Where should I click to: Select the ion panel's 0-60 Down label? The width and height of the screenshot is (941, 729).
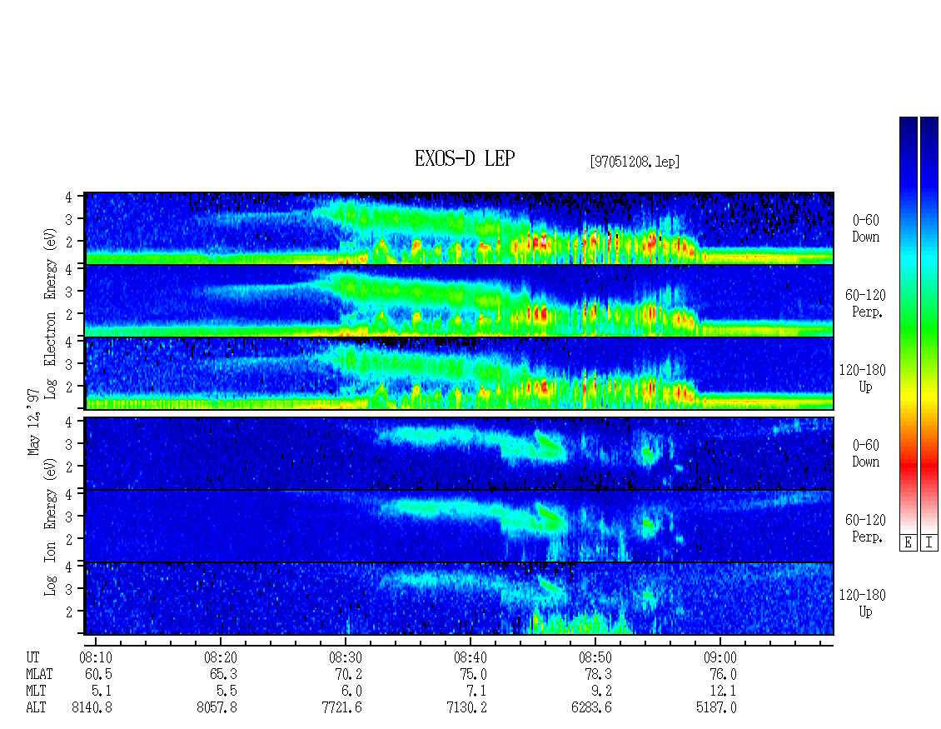[x=865, y=453]
